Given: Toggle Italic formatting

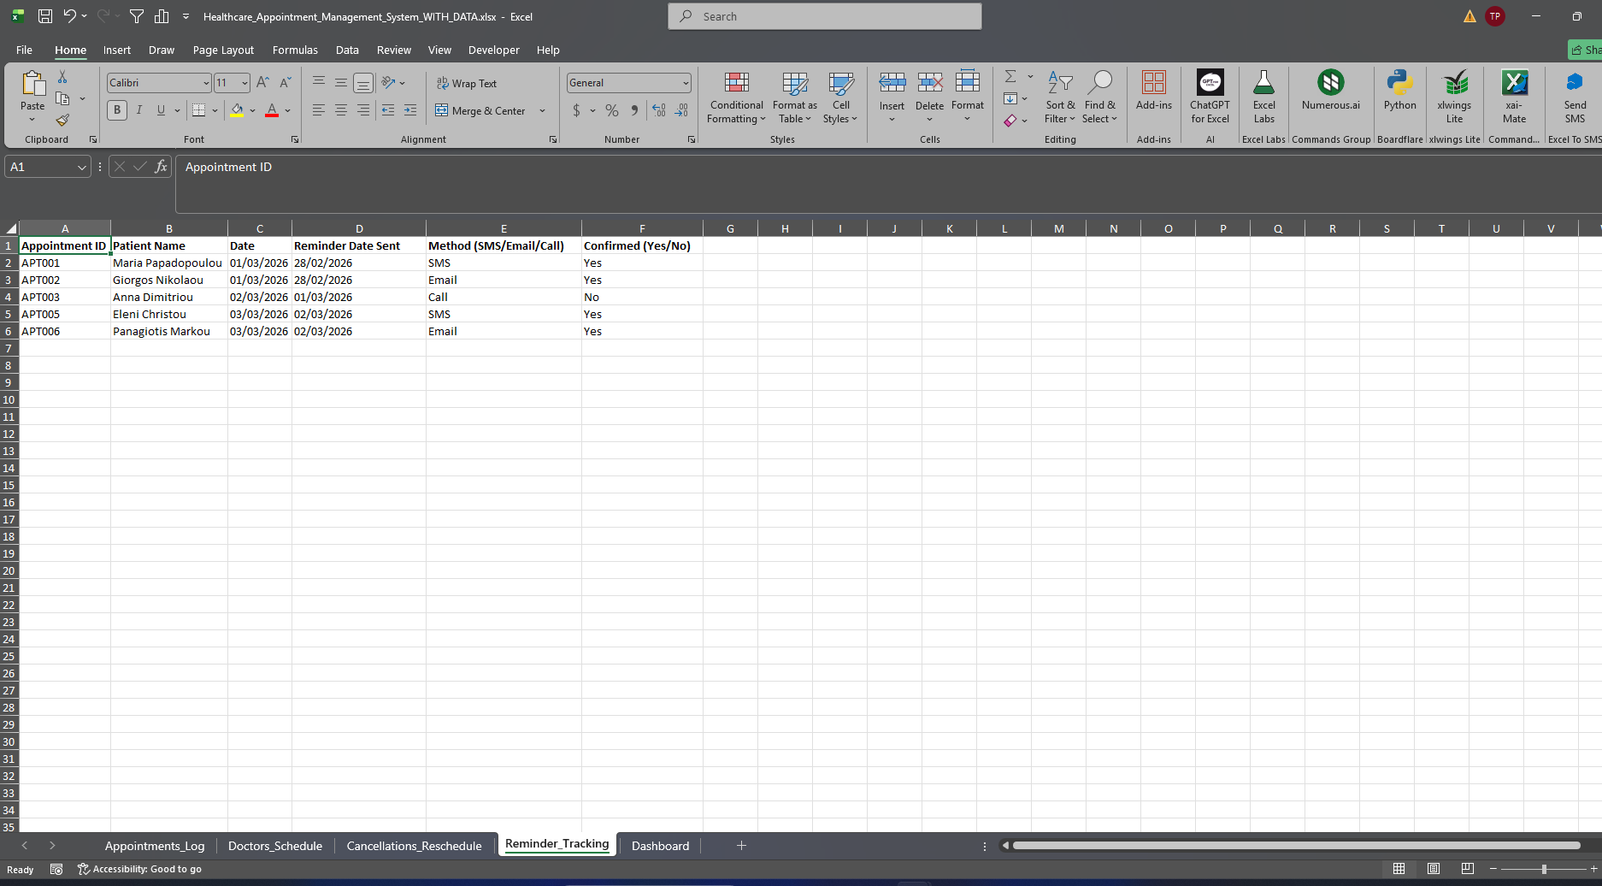Looking at the screenshot, I should [138, 110].
